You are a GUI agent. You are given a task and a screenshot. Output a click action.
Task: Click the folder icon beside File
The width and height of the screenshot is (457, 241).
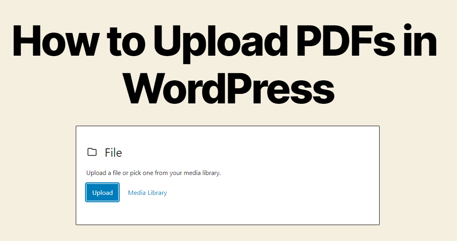click(x=92, y=152)
